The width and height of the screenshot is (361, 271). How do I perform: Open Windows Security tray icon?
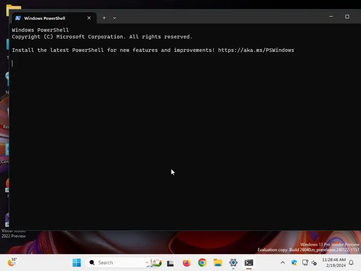coord(294,263)
